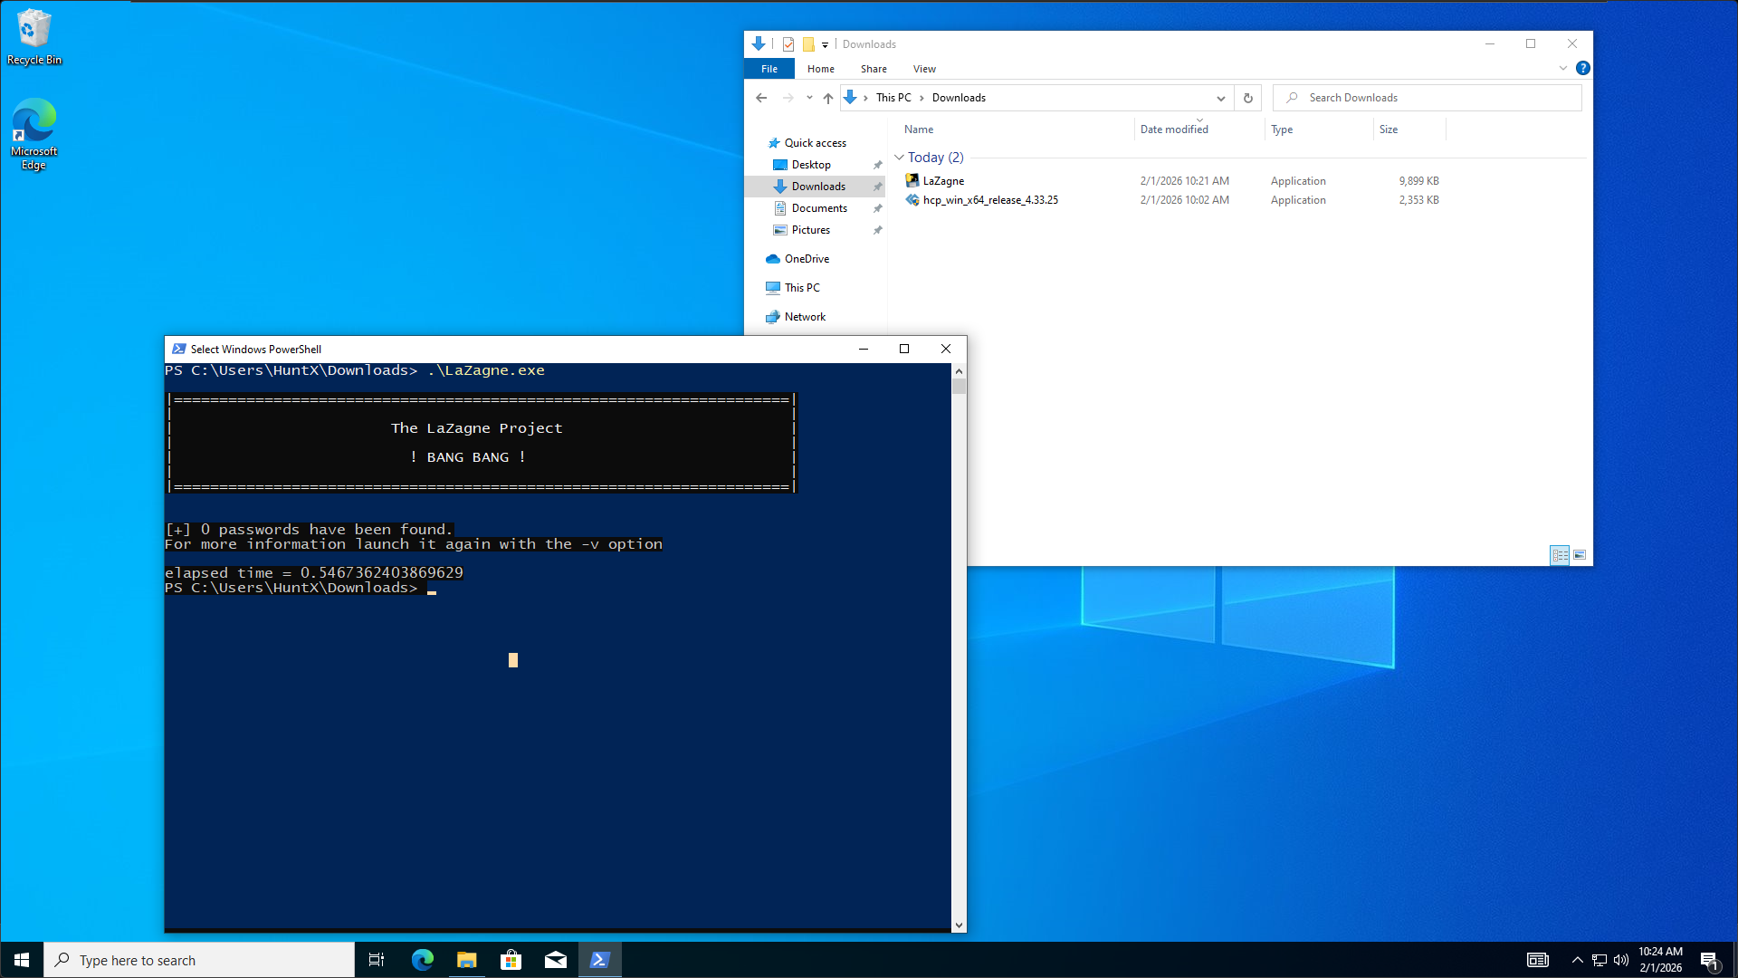Open the Action Center notifications
The height and width of the screenshot is (978, 1738).
pyautogui.click(x=1710, y=960)
